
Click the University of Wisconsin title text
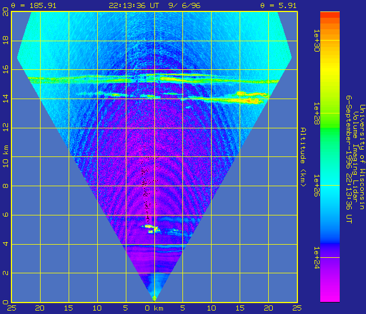pyautogui.click(x=362, y=157)
